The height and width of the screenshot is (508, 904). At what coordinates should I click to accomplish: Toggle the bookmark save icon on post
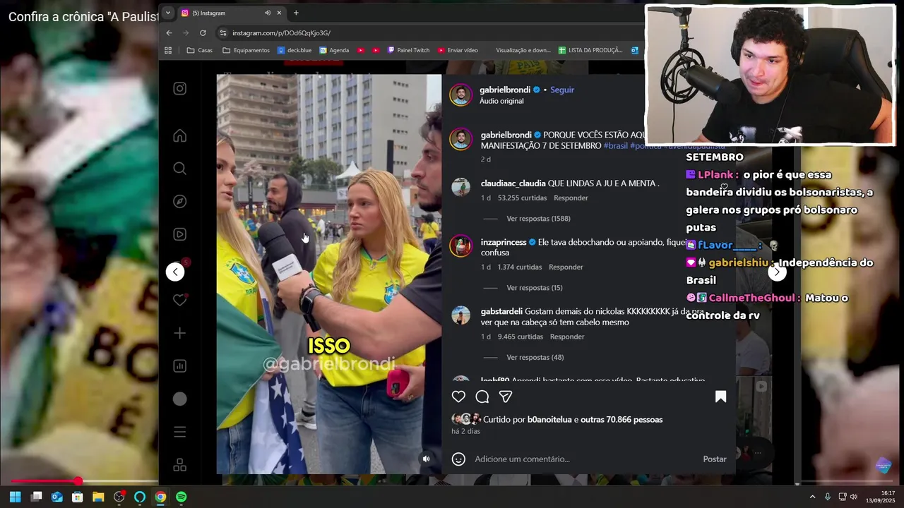tap(720, 397)
